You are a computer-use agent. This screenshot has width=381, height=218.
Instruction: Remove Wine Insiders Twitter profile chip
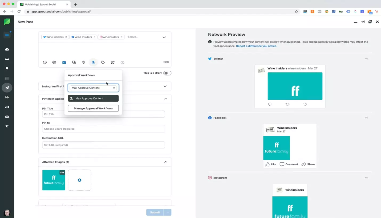tap(66, 37)
